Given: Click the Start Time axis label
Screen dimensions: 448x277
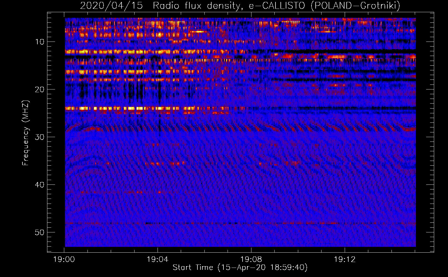Looking at the screenshot, I should (x=240, y=268).
